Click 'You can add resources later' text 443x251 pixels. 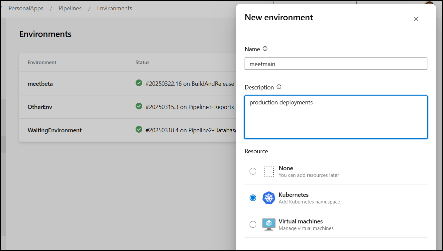[309, 175]
